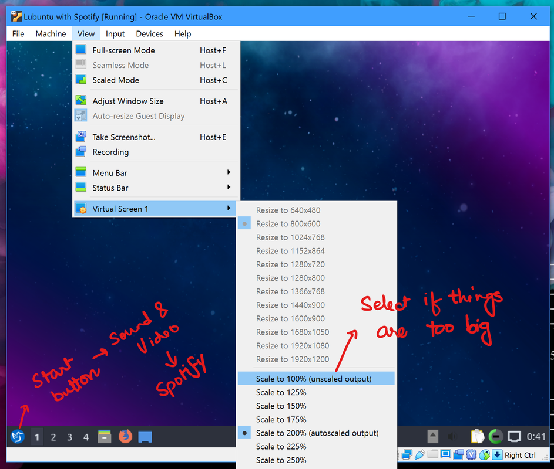The width and height of the screenshot is (554, 469).
Task: Open the file manager in Lubuntu panel
Action: point(104,437)
